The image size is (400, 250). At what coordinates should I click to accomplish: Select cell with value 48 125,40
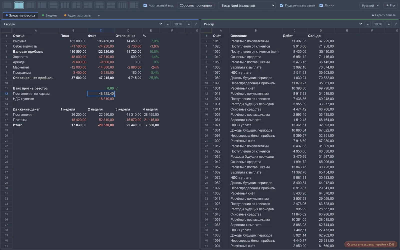(101, 93)
